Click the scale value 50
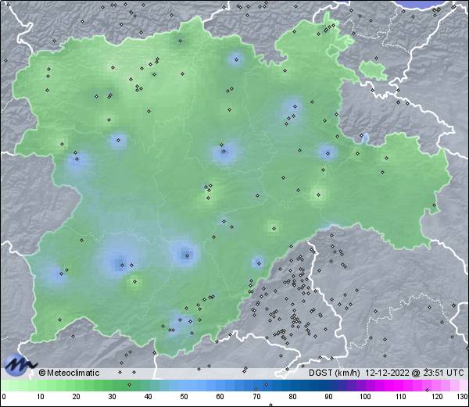 tap(184, 397)
